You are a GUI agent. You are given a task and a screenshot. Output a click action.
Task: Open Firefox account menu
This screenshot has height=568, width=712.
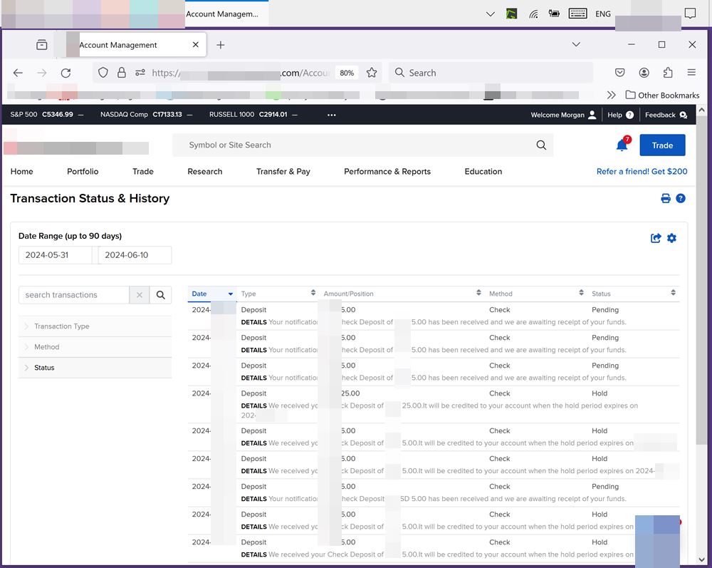pyautogui.click(x=644, y=73)
